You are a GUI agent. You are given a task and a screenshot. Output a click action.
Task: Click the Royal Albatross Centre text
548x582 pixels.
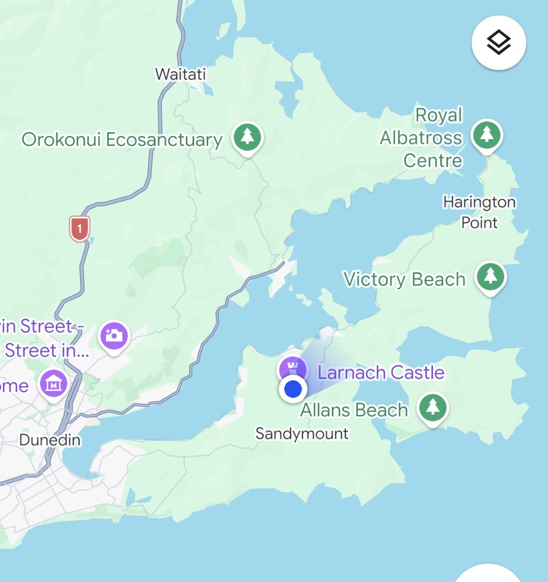point(422,138)
